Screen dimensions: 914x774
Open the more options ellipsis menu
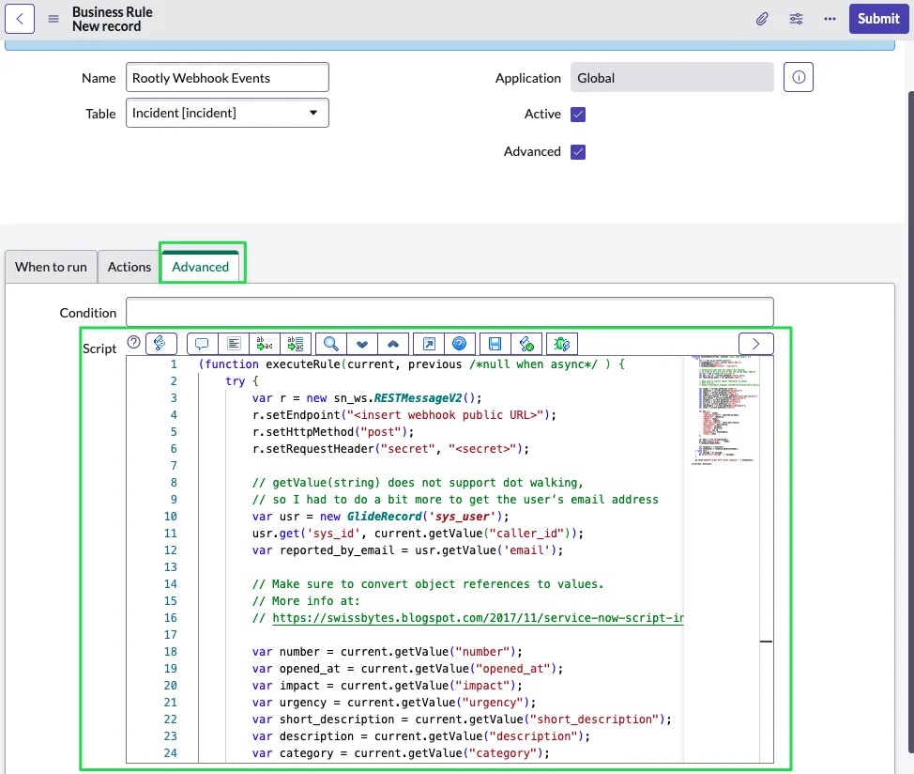tap(830, 19)
